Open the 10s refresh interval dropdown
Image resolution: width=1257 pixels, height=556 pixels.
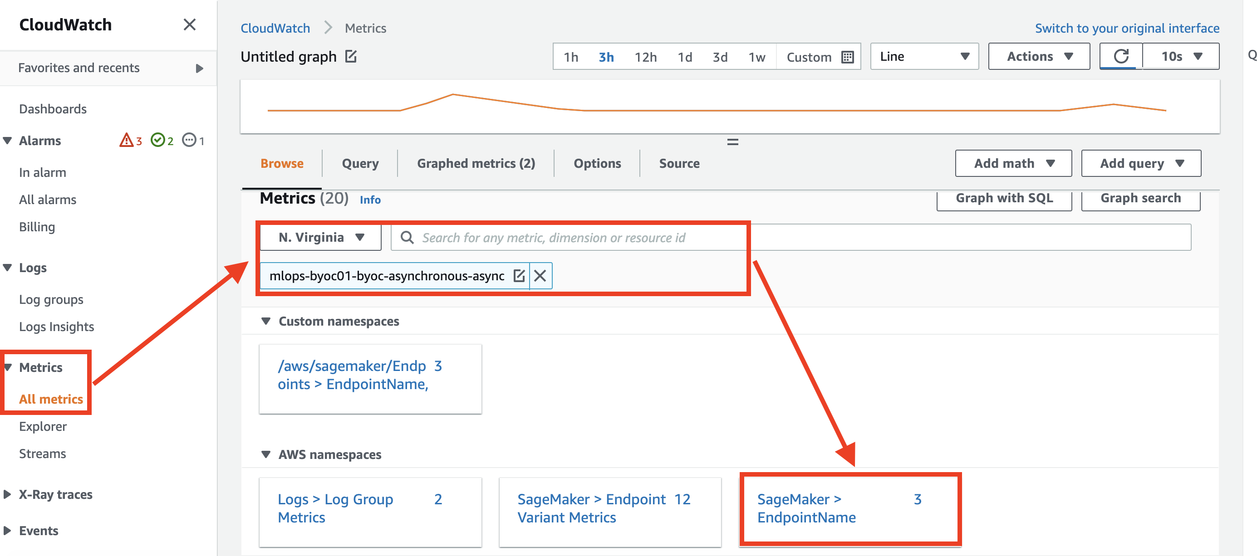click(1180, 57)
